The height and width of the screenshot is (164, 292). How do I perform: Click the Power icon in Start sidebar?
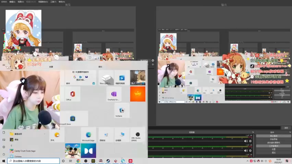click(x=4, y=154)
